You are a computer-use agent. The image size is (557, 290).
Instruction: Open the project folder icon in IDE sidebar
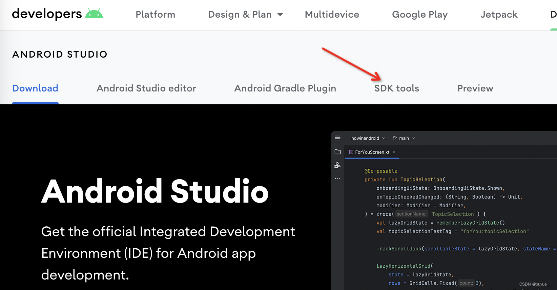337,152
